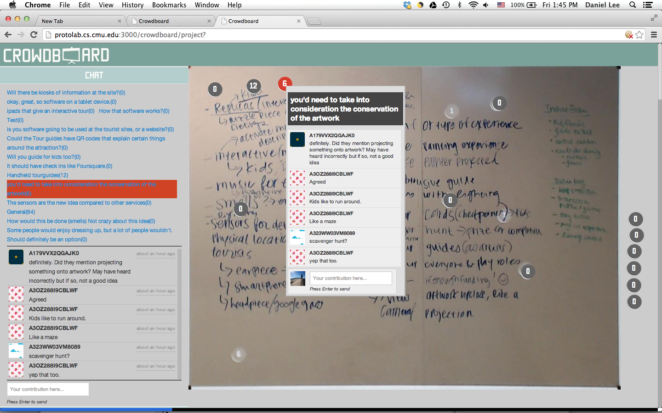Open 'It should have check ins like Foursquare' link
662x413 pixels.
pos(60,166)
